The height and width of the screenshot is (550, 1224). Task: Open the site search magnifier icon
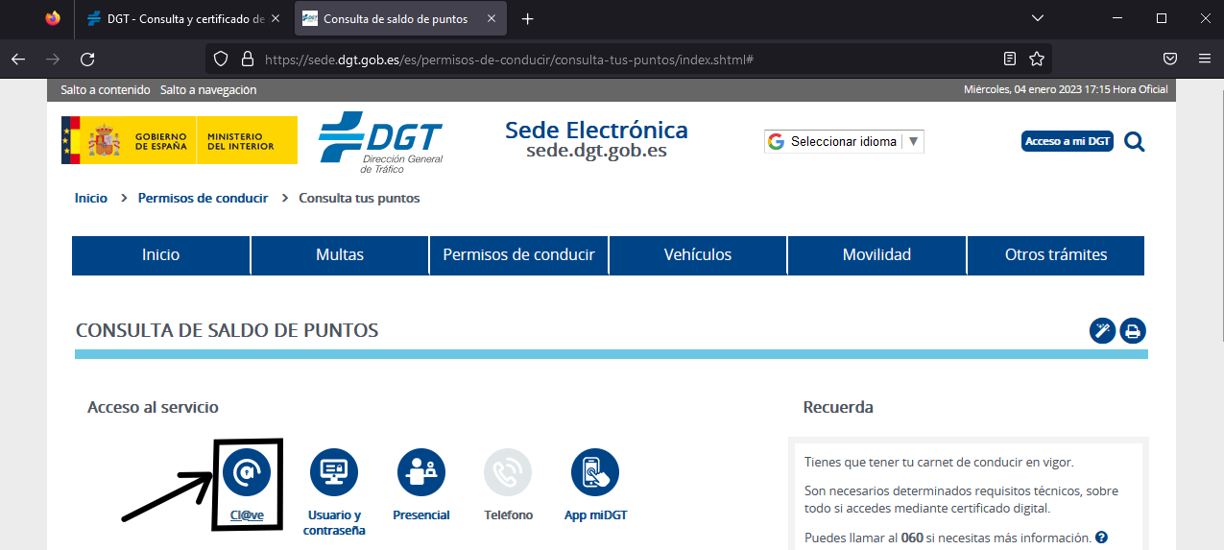(1134, 142)
